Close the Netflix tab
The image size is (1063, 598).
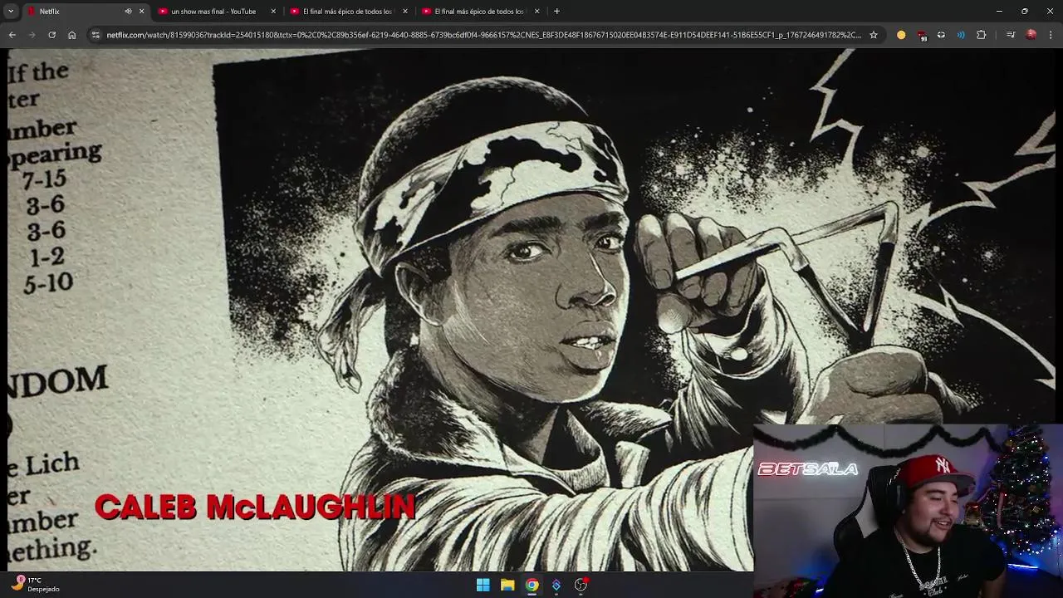pyautogui.click(x=141, y=12)
